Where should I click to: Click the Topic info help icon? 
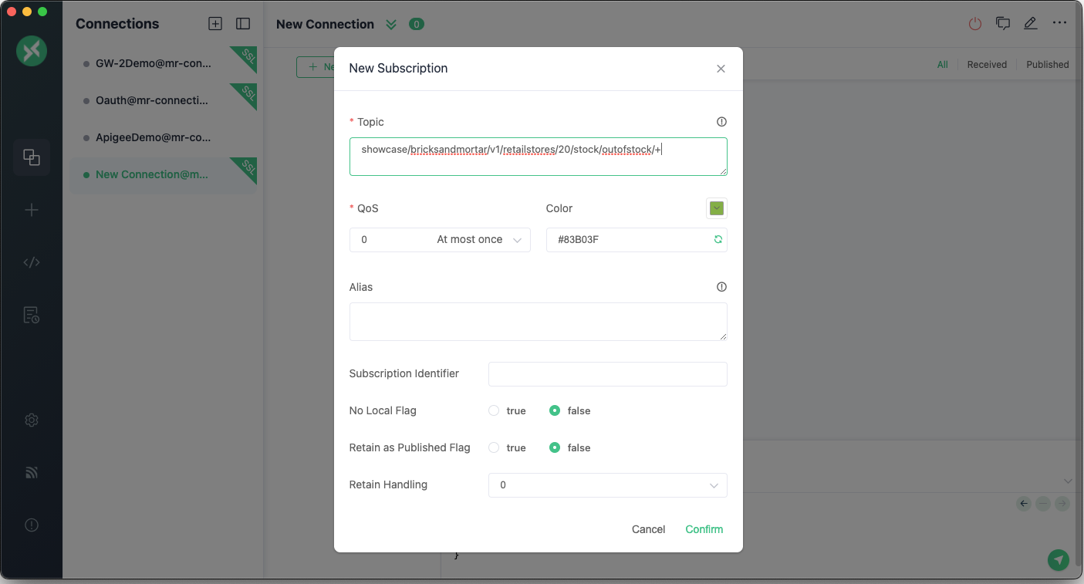pyautogui.click(x=721, y=122)
